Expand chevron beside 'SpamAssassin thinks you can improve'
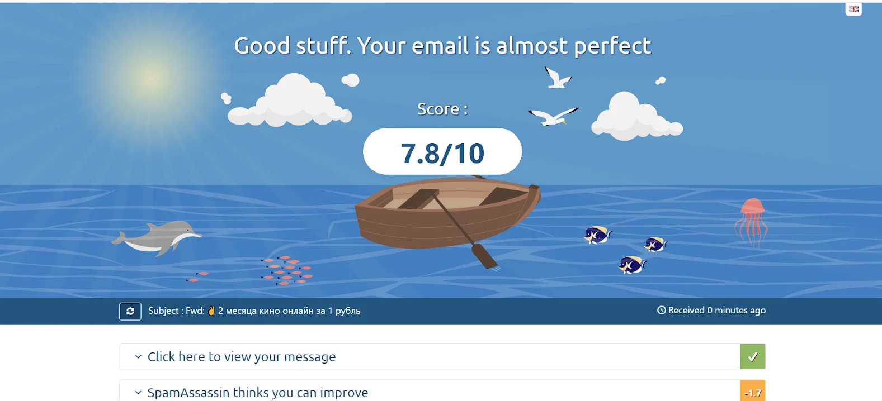Screen dimensions: 882x401 point(138,393)
